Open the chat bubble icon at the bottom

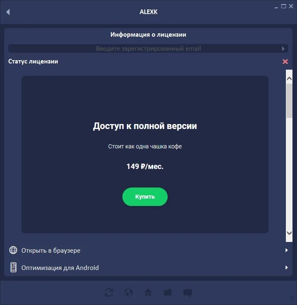pyautogui.click(x=187, y=293)
